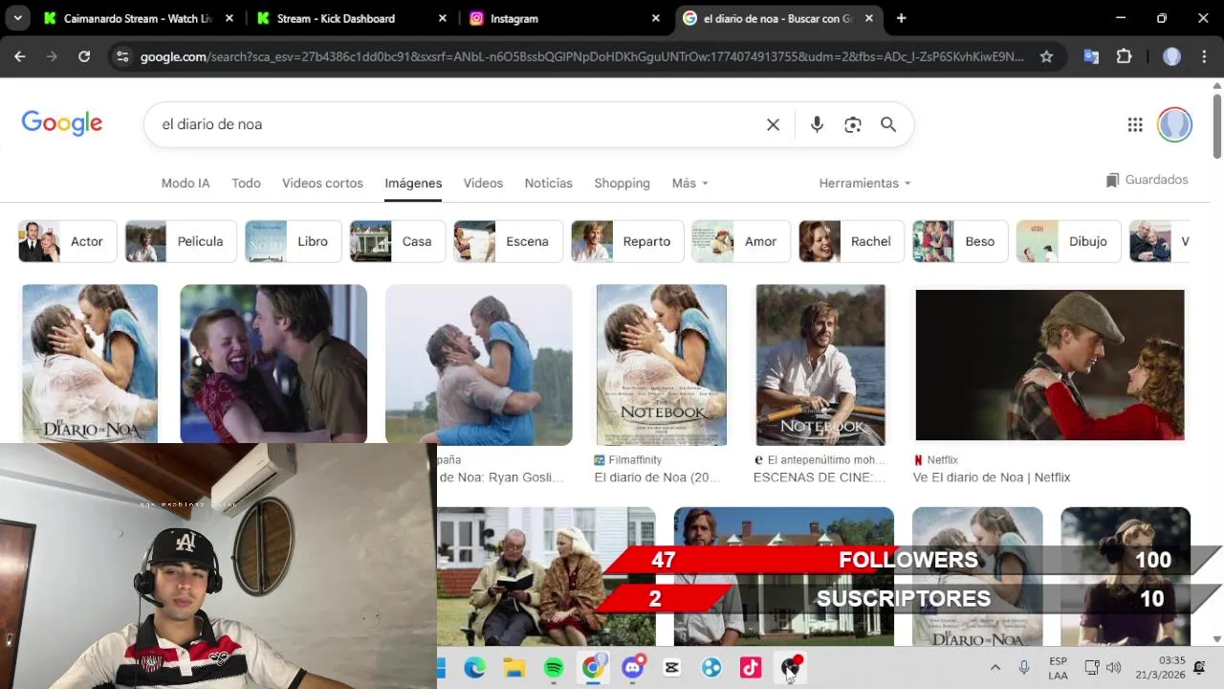This screenshot has width=1224, height=689.
Task: Filter images by Rachel chip
Action: click(852, 241)
